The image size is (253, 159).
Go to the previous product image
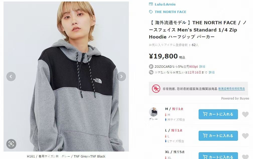coord(11,76)
